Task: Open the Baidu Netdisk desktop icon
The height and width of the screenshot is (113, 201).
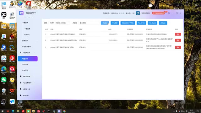Action: [x=4, y=59]
